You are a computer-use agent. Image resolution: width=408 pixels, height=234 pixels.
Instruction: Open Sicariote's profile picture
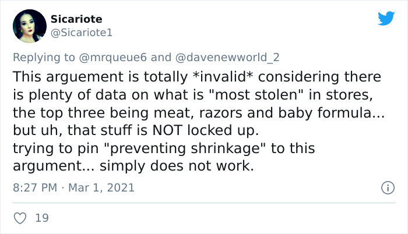click(x=29, y=26)
